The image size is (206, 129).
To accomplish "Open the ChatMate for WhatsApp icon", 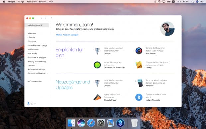I will [x=97, y=65].
